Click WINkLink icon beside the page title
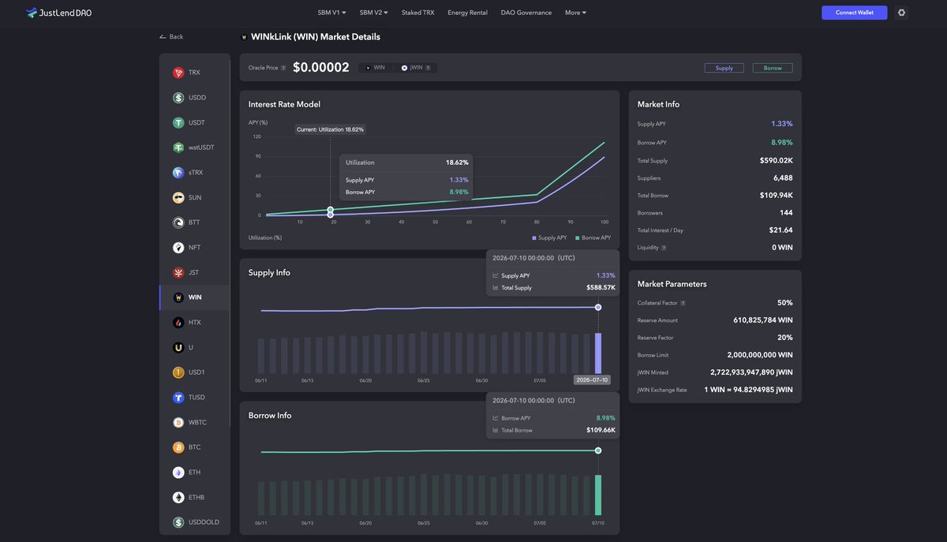This screenshot has width=947, height=542. tap(244, 37)
